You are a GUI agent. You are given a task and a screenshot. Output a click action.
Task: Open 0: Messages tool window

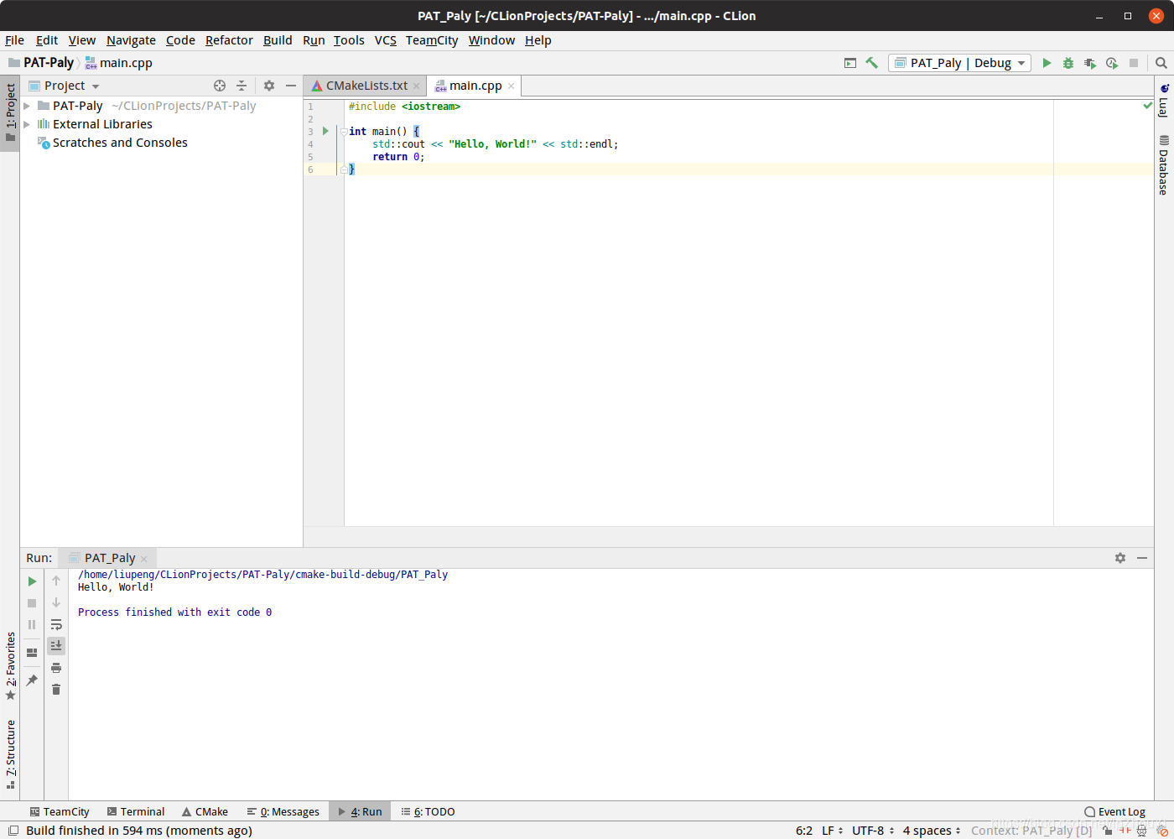point(283,811)
